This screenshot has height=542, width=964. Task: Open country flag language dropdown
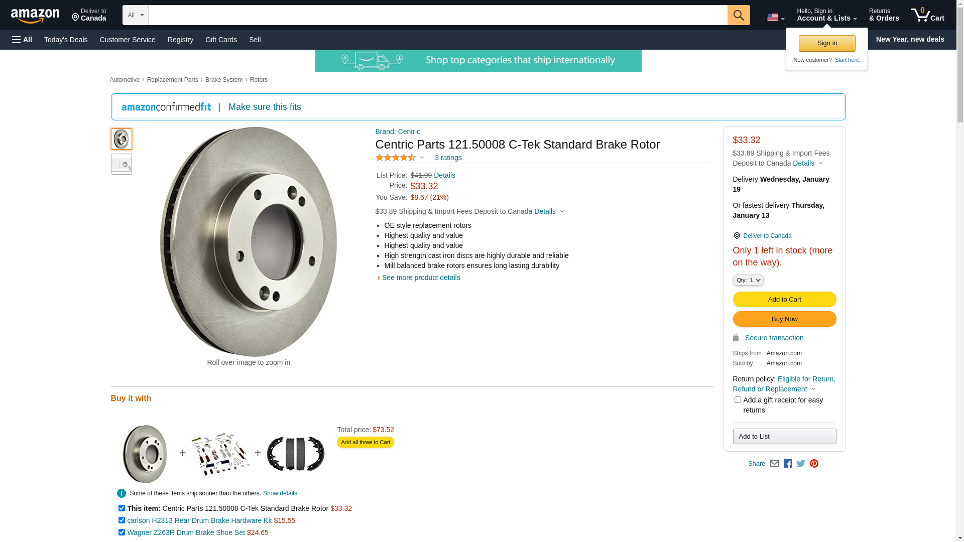click(x=775, y=18)
